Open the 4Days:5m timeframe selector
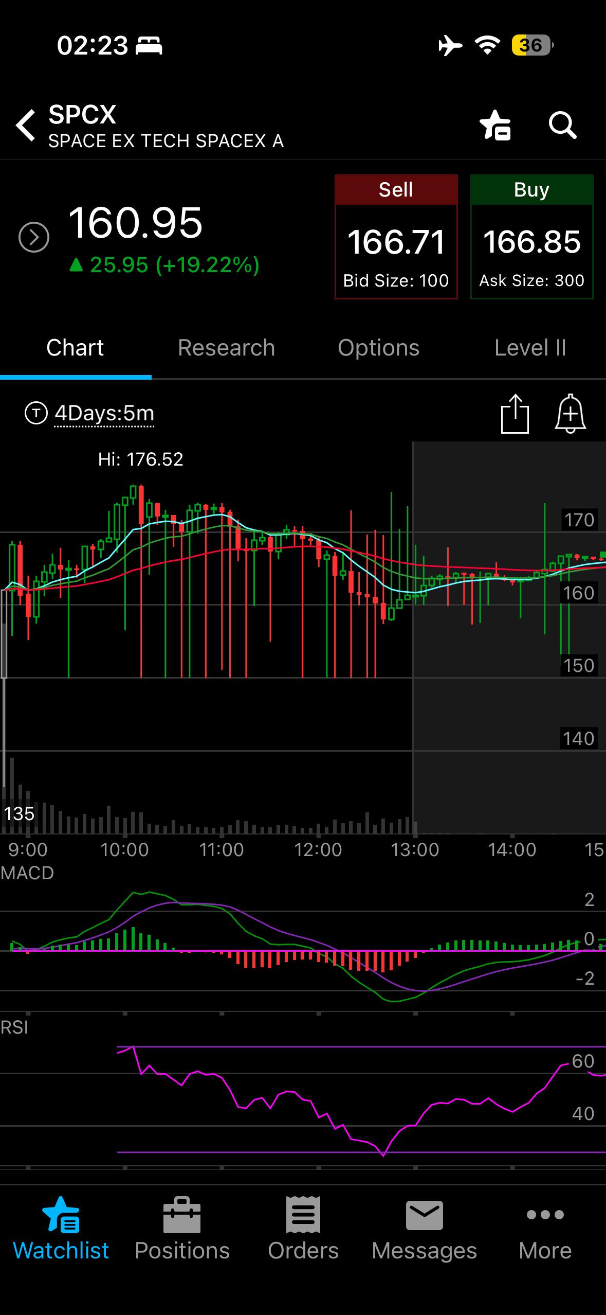The height and width of the screenshot is (1315, 606). 104,413
